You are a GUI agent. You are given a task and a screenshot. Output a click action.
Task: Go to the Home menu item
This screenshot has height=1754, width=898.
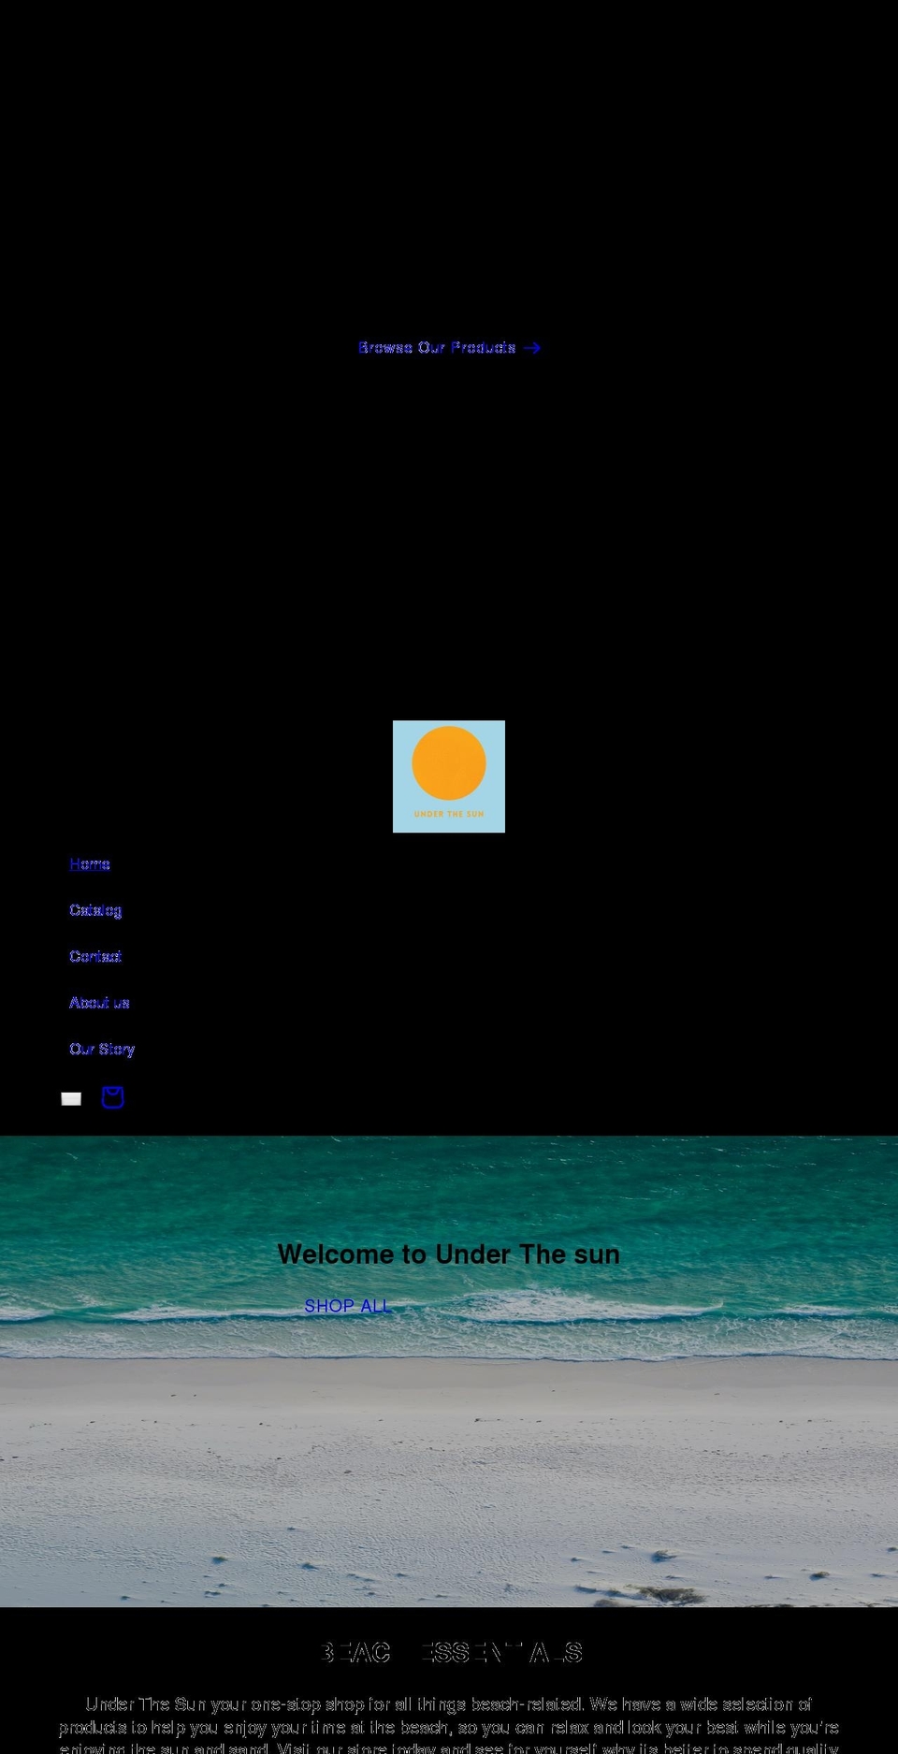click(90, 864)
